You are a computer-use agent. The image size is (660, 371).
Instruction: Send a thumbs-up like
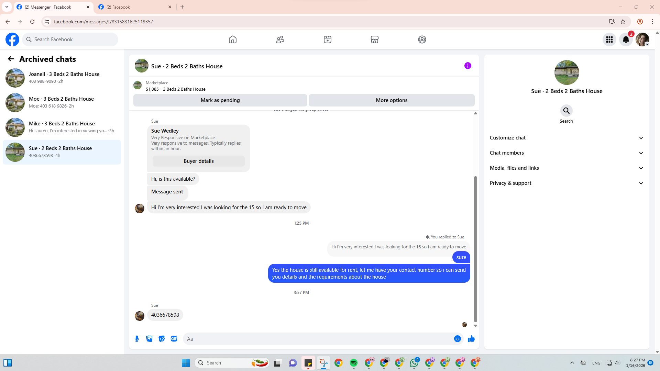[471, 339]
